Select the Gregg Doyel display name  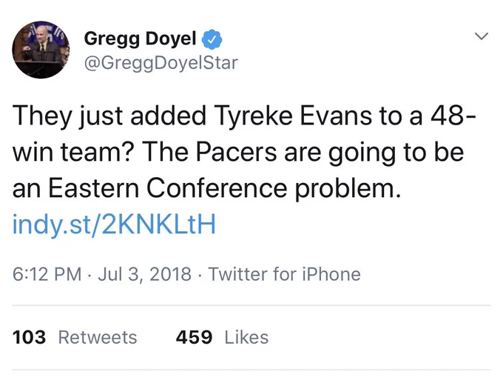tap(140, 39)
